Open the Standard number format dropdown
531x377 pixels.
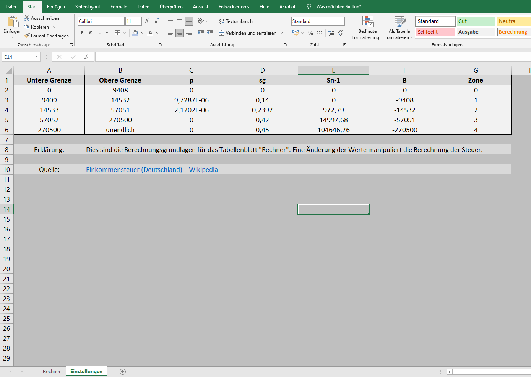342,21
